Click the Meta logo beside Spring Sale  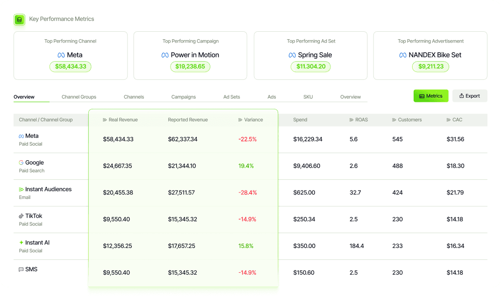tap(292, 55)
